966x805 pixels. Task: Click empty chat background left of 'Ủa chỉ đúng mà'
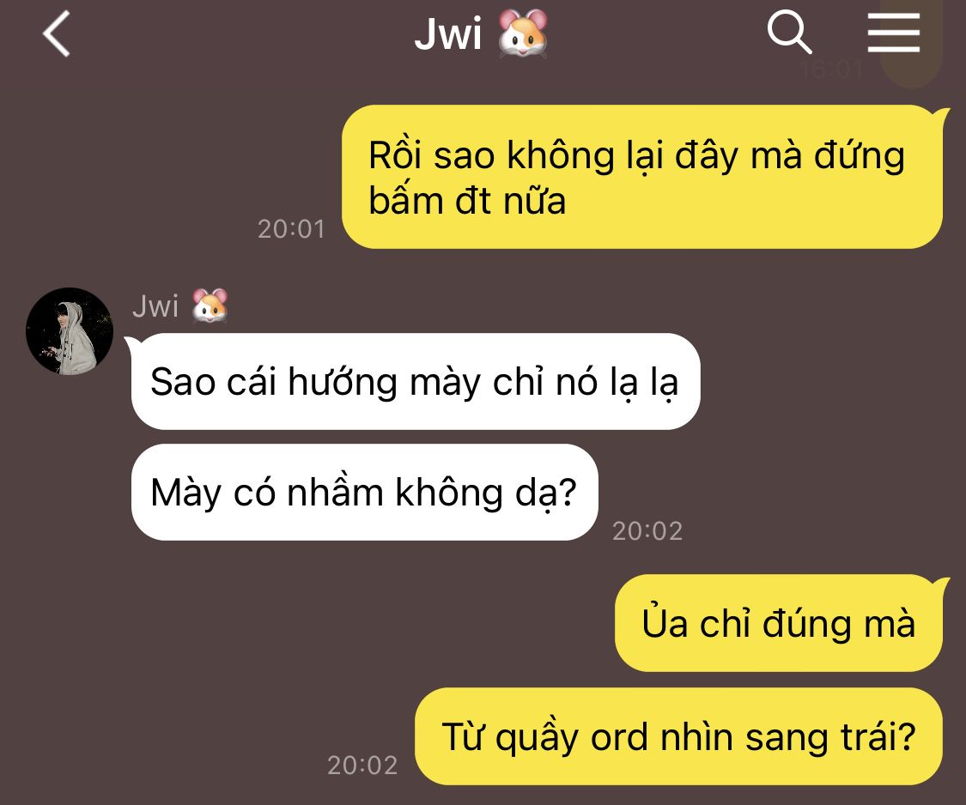tap(308, 623)
